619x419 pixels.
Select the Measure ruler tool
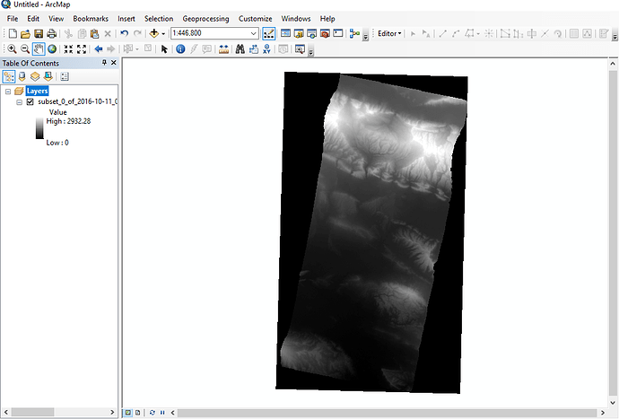click(x=223, y=49)
